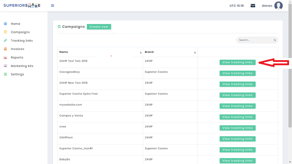Sort table by Name column arrows
The width and height of the screenshot is (292, 164).
coord(141,52)
